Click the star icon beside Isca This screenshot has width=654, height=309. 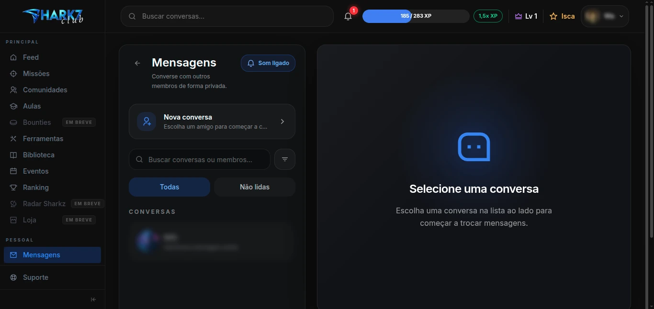point(553,16)
